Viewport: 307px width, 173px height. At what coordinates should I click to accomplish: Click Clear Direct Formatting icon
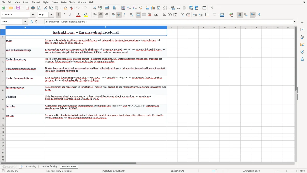point(71,8)
